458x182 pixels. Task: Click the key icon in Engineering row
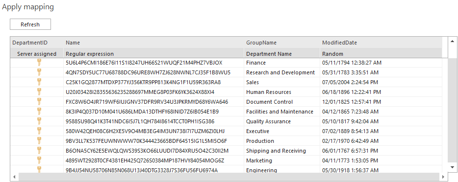pyautogui.click(x=39, y=169)
